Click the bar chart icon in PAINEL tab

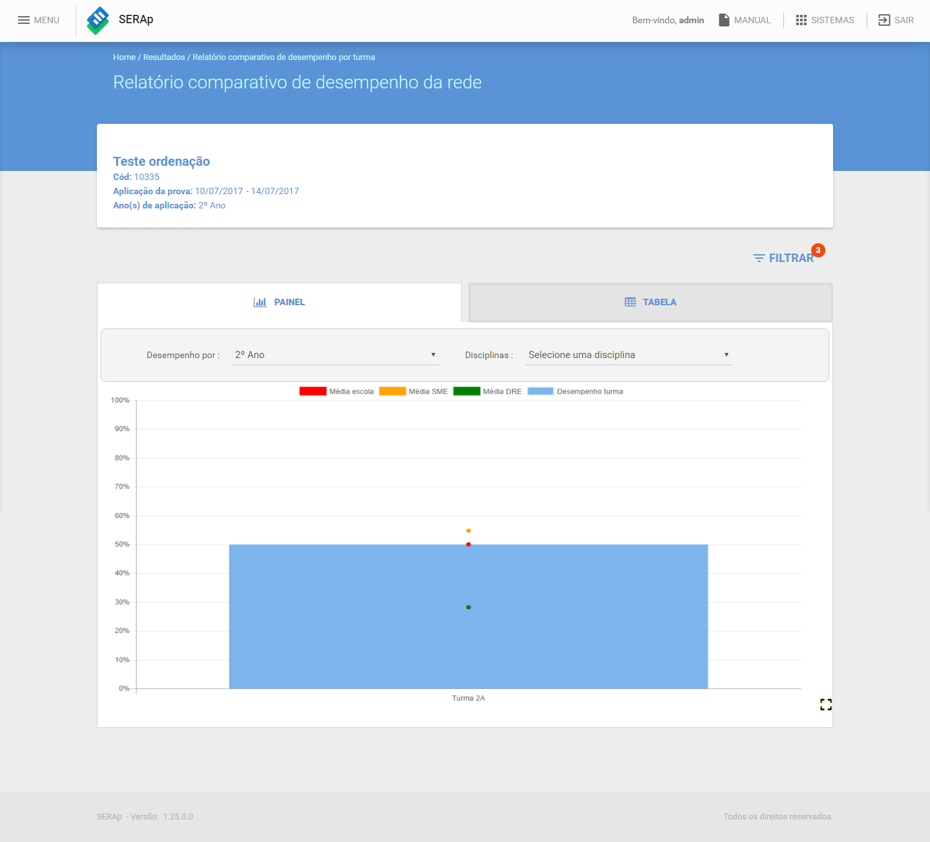point(260,302)
